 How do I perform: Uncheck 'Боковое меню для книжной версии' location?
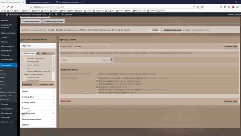tap(97, 87)
